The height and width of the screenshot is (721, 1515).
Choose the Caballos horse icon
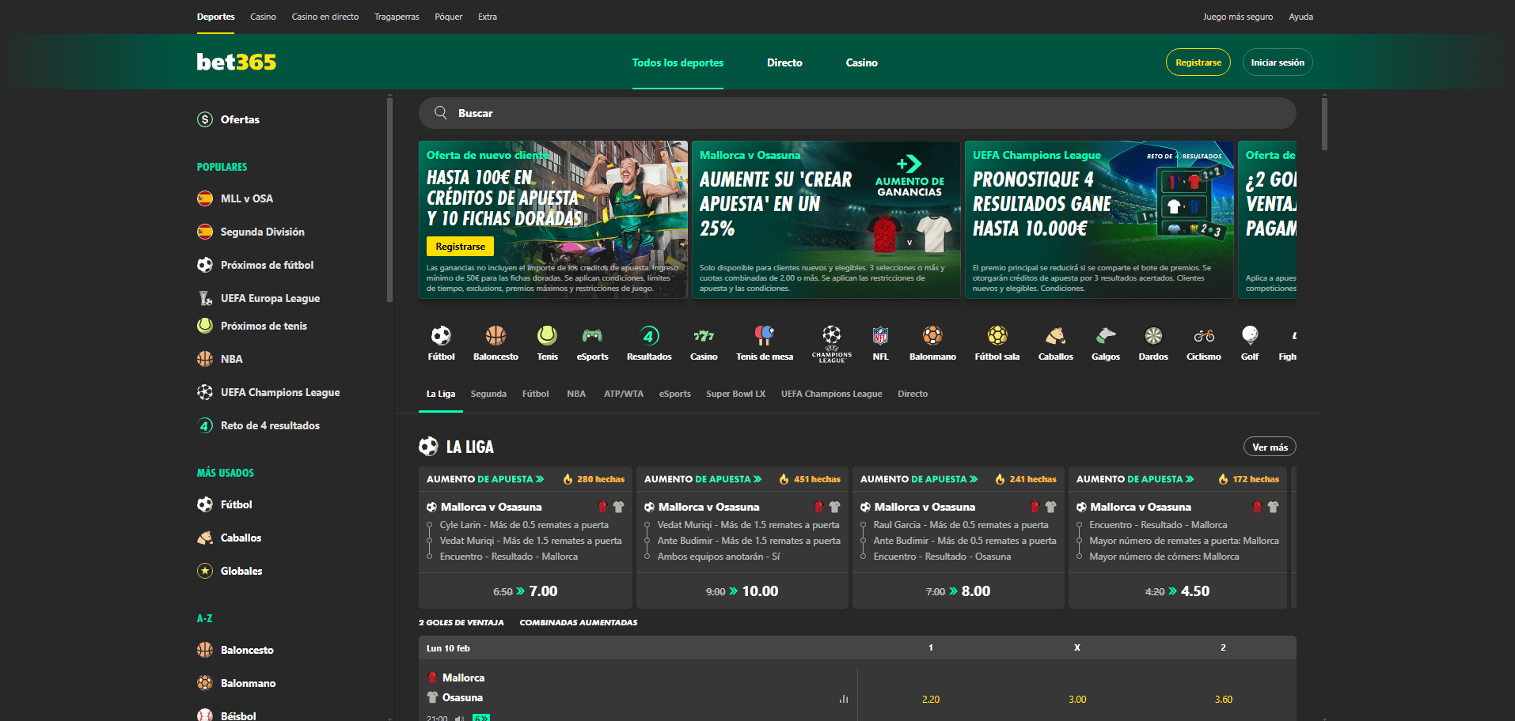pyautogui.click(x=1055, y=336)
